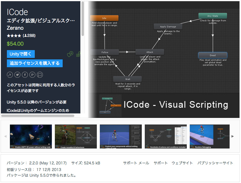Viewport: 241px width, 183px height.
Task: Open the Unity 2D power space thumbnail
Action: tap(31, 136)
